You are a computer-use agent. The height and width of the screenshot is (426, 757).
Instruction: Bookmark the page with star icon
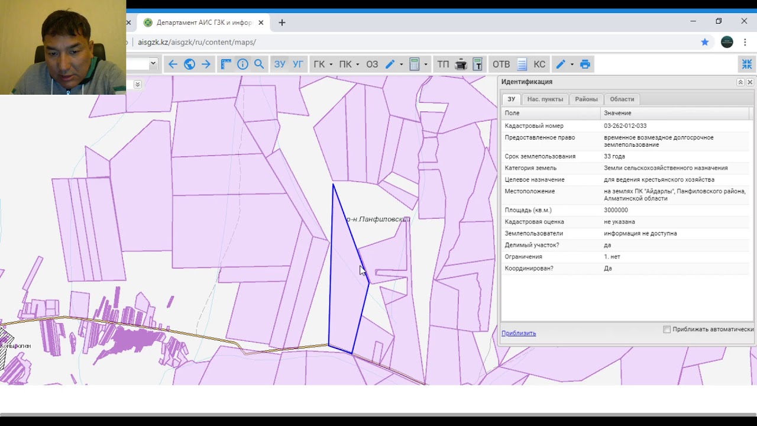[705, 42]
